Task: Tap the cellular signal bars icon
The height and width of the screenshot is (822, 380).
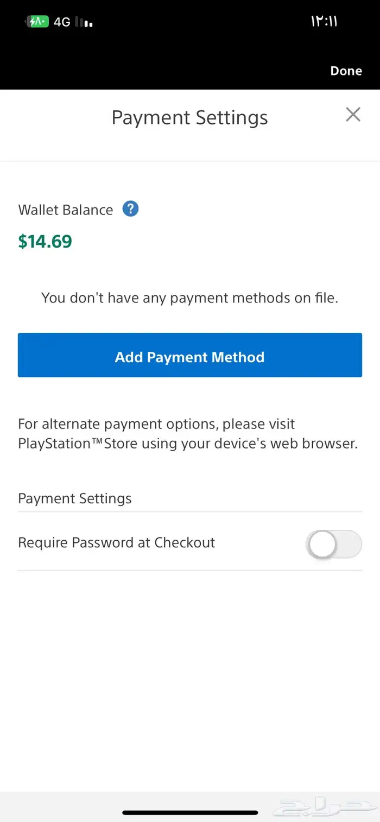Action: point(84,23)
